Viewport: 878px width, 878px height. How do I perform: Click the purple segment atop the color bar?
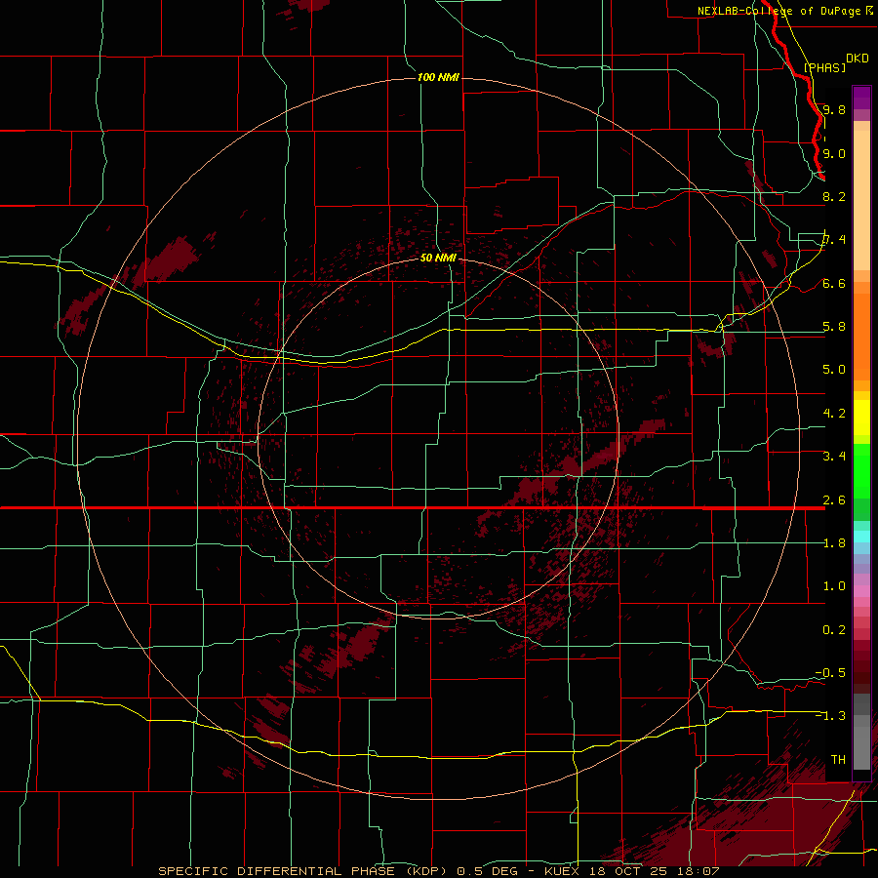pyautogui.click(x=861, y=98)
